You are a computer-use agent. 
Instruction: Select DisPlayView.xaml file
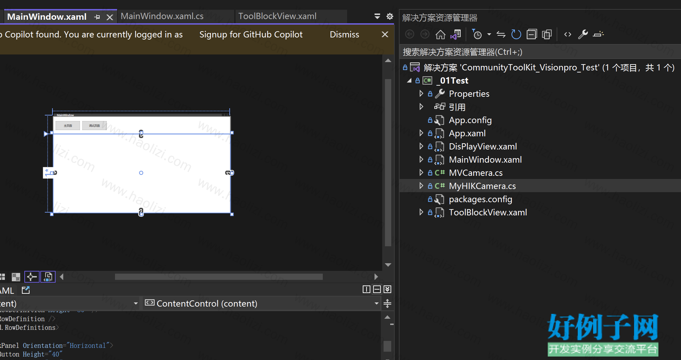483,147
